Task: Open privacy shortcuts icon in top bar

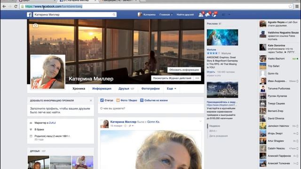Action: click(x=224, y=15)
